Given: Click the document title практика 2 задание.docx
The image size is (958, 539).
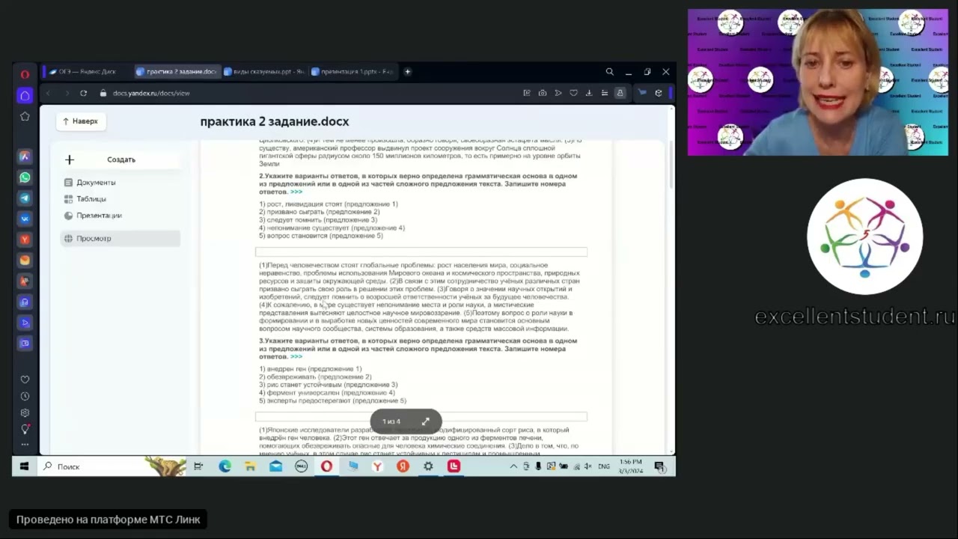Looking at the screenshot, I should (275, 121).
